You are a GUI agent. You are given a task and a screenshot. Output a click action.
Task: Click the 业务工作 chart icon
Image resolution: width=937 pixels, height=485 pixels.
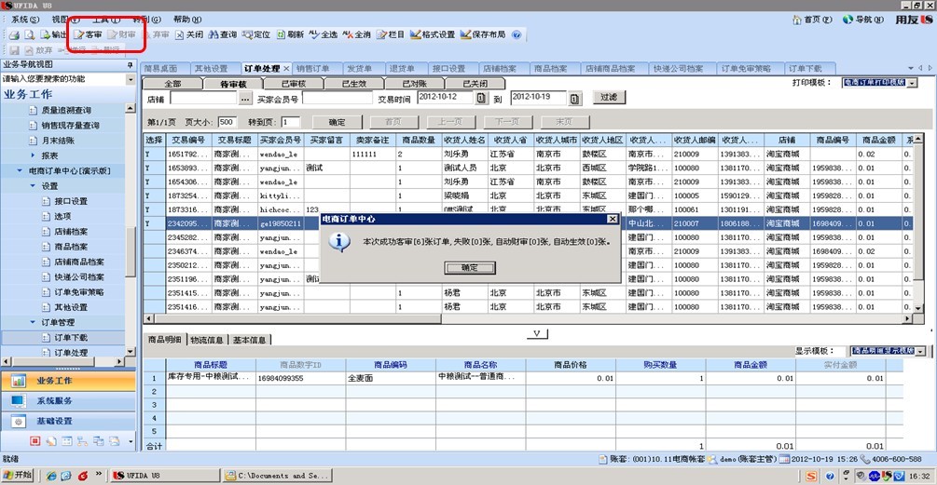19,381
